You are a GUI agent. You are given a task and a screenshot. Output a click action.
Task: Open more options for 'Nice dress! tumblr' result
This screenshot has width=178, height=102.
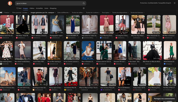click(30, 64)
